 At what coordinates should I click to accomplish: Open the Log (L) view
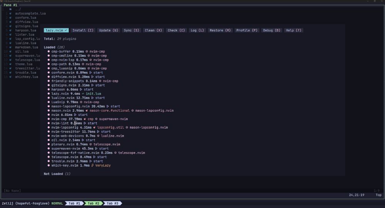197,30
